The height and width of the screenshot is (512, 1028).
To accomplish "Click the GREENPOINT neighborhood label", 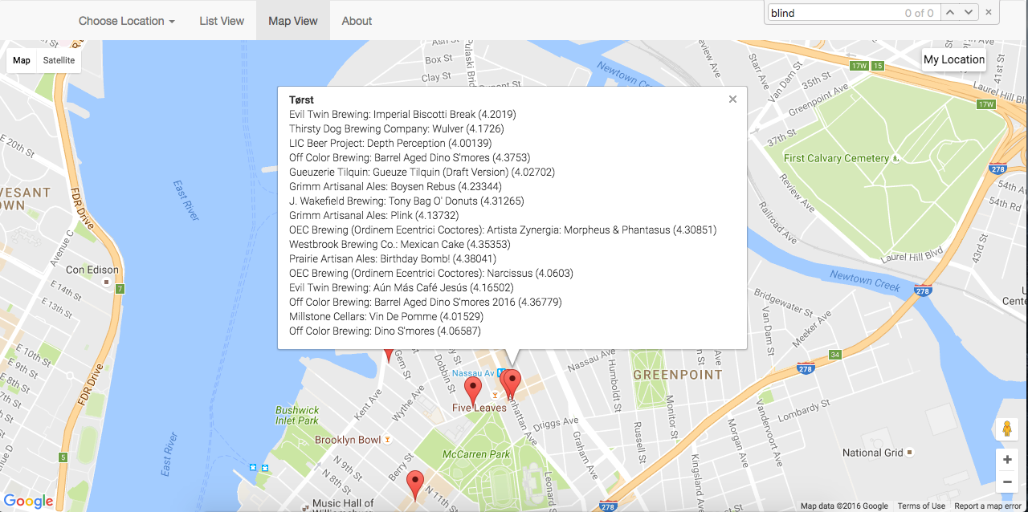I will coord(678,375).
